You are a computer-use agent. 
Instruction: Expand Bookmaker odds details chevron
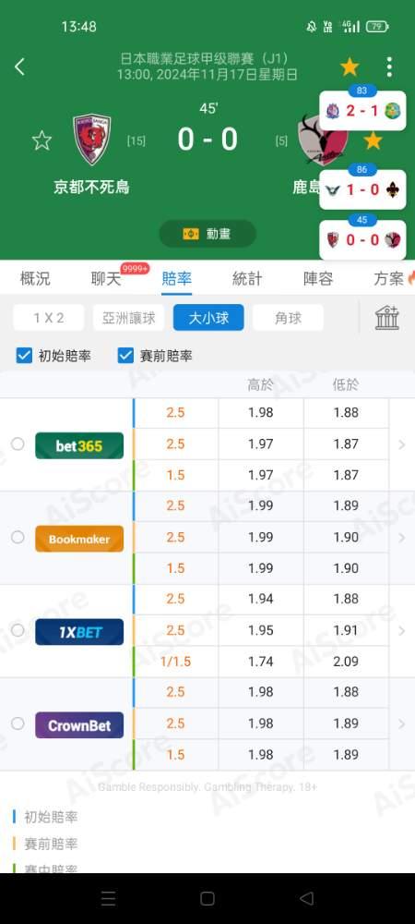[402, 538]
